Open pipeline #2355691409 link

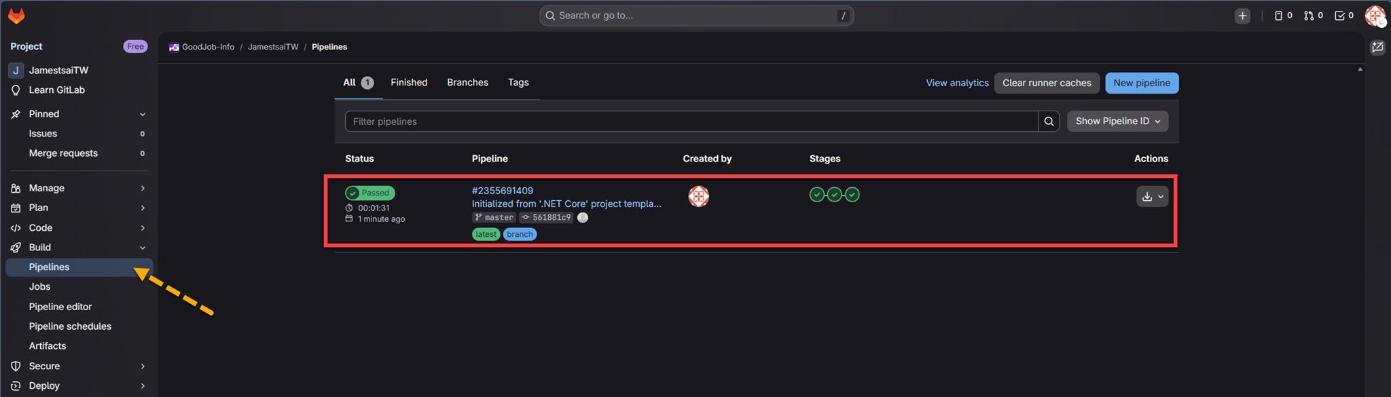pos(502,191)
